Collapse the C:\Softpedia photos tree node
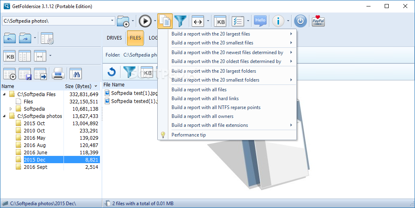415x208 pixels. (4, 116)
